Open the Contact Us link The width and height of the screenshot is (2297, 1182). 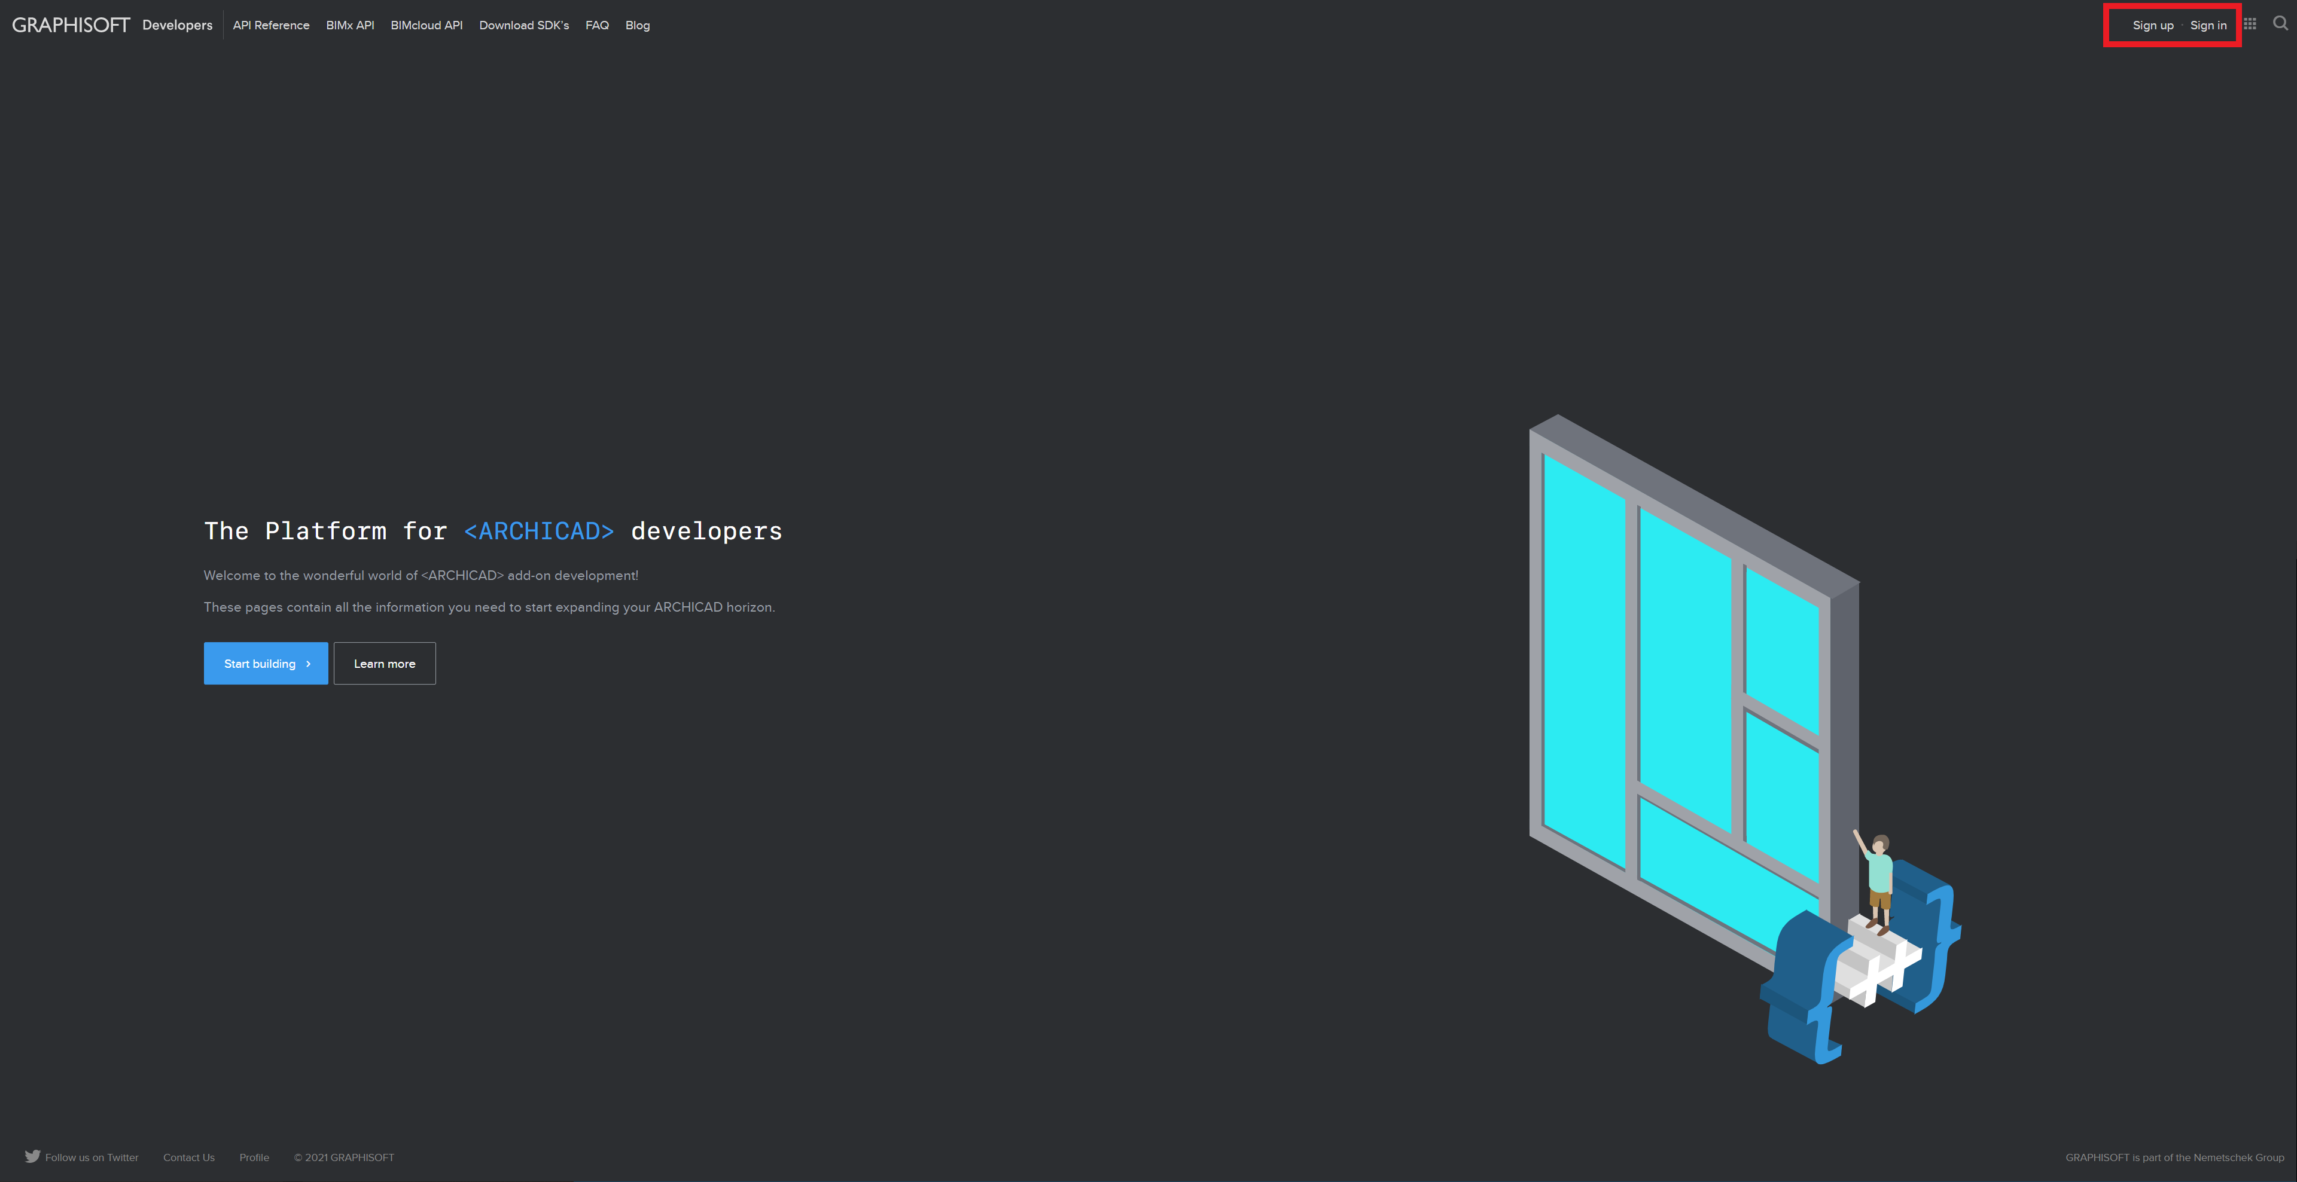[x=189, y=1157]
